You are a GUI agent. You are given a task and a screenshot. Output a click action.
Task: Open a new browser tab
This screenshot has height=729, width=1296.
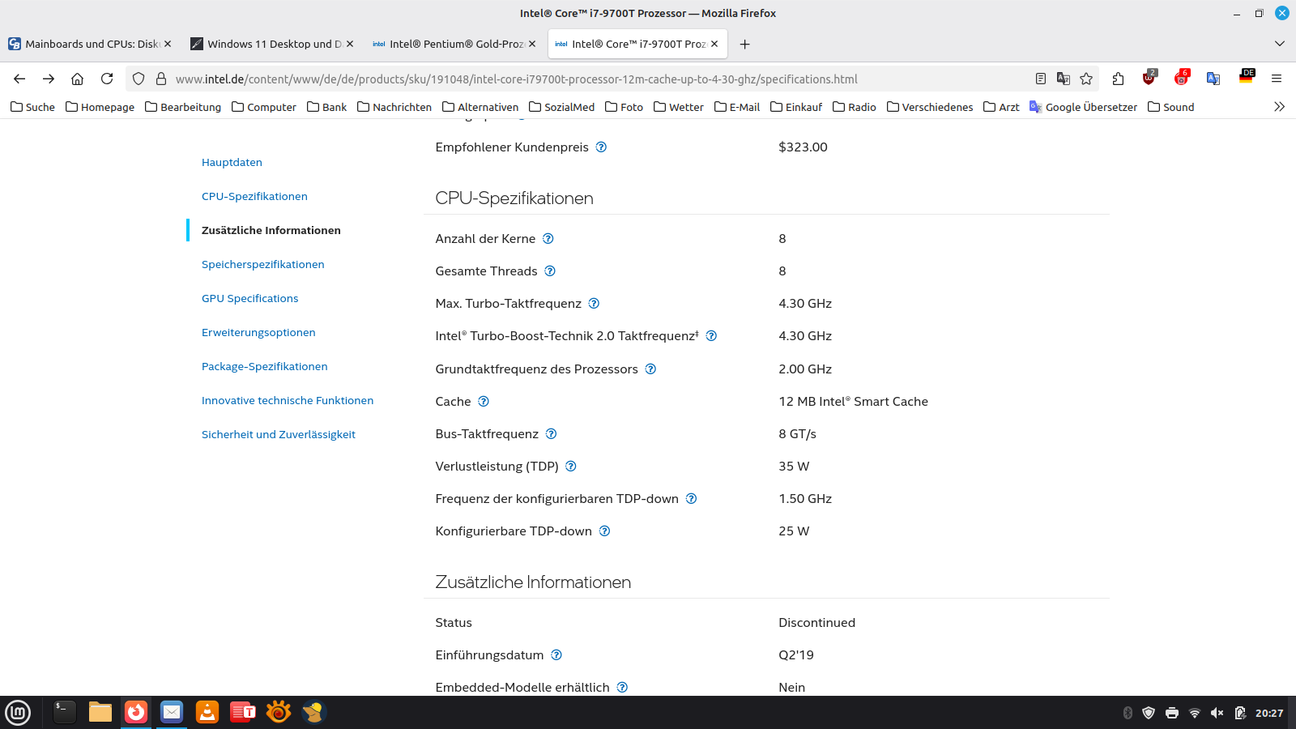coord(744,44)
